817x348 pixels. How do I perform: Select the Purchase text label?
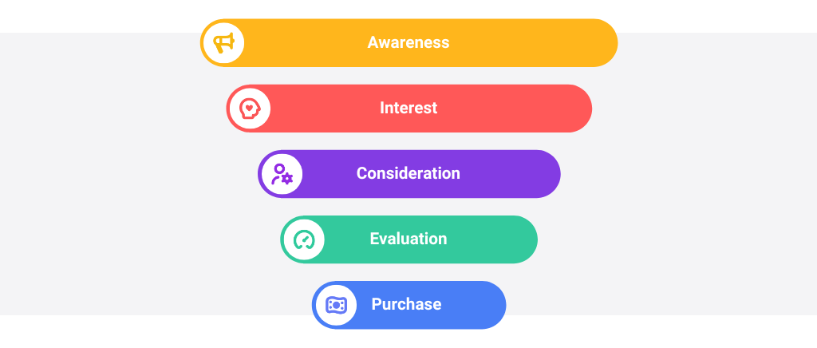406,304
